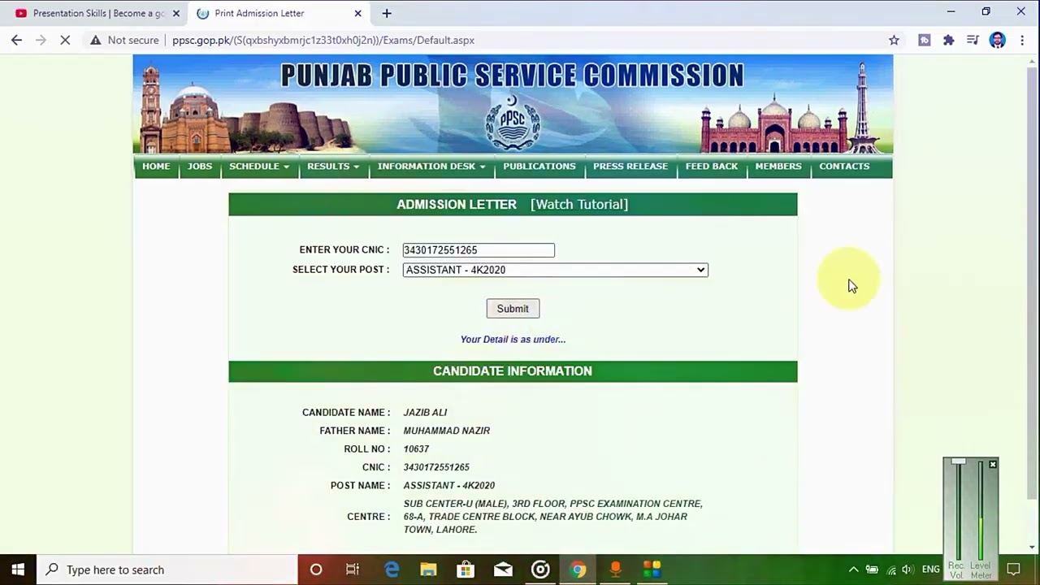Open the circular target app on taskbar
The width and height of the screenshot is (1040, 585).
tap(540, 570)
